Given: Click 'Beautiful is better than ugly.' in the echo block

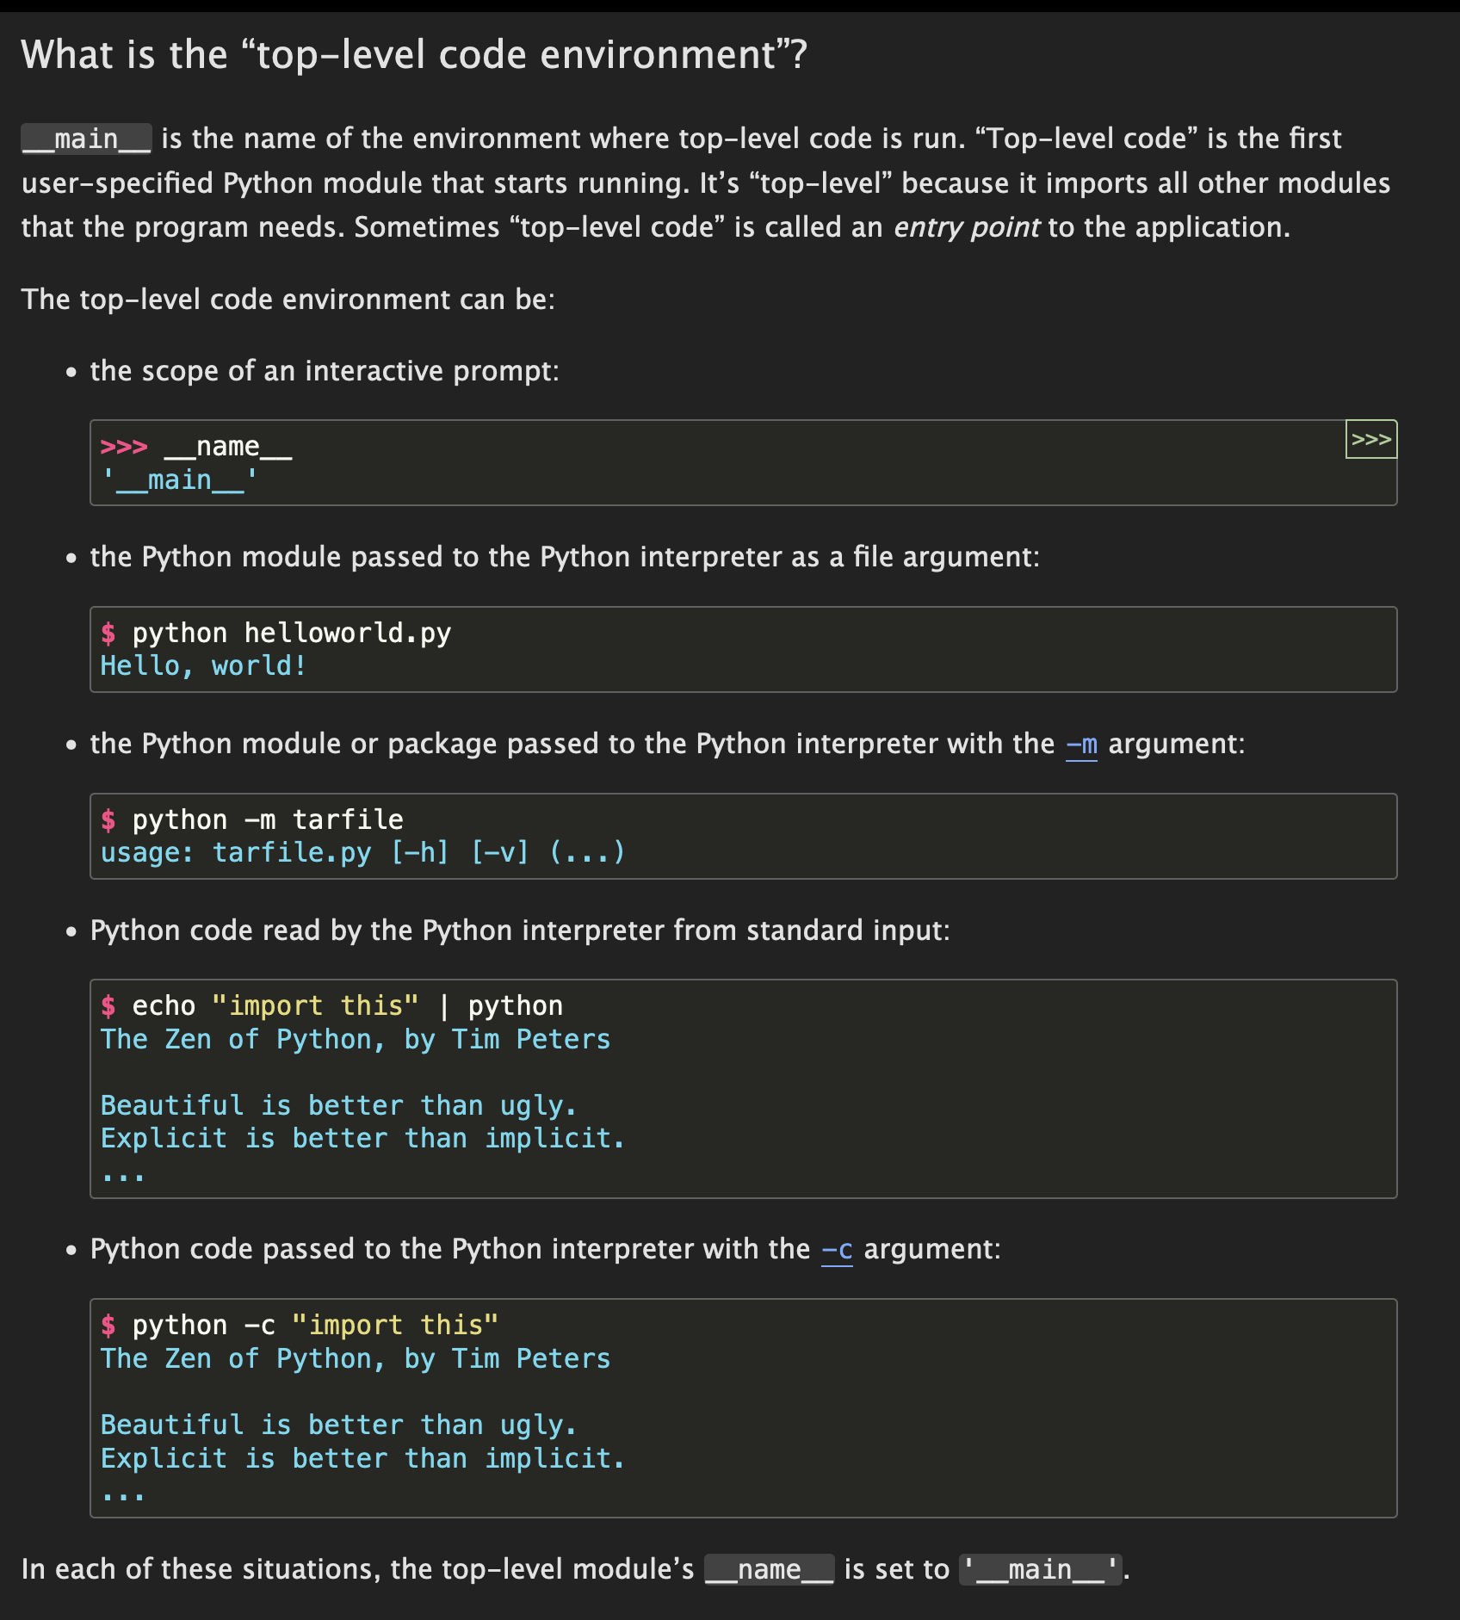Looking at the screenshot, I should point(338,1105).
